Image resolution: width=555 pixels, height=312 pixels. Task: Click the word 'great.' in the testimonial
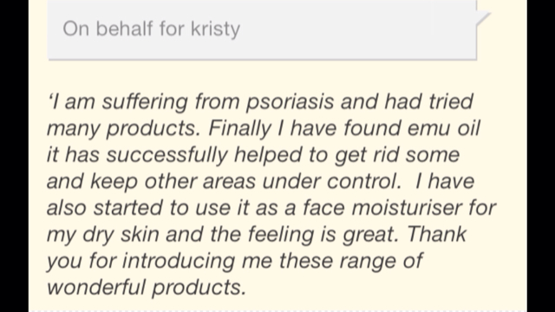click(371, 235)
